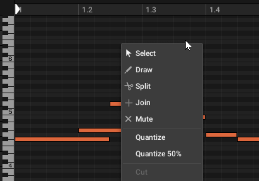Click the X-shaped Mute tool icon
259x181 pixels.
click(x=128, y=119)
